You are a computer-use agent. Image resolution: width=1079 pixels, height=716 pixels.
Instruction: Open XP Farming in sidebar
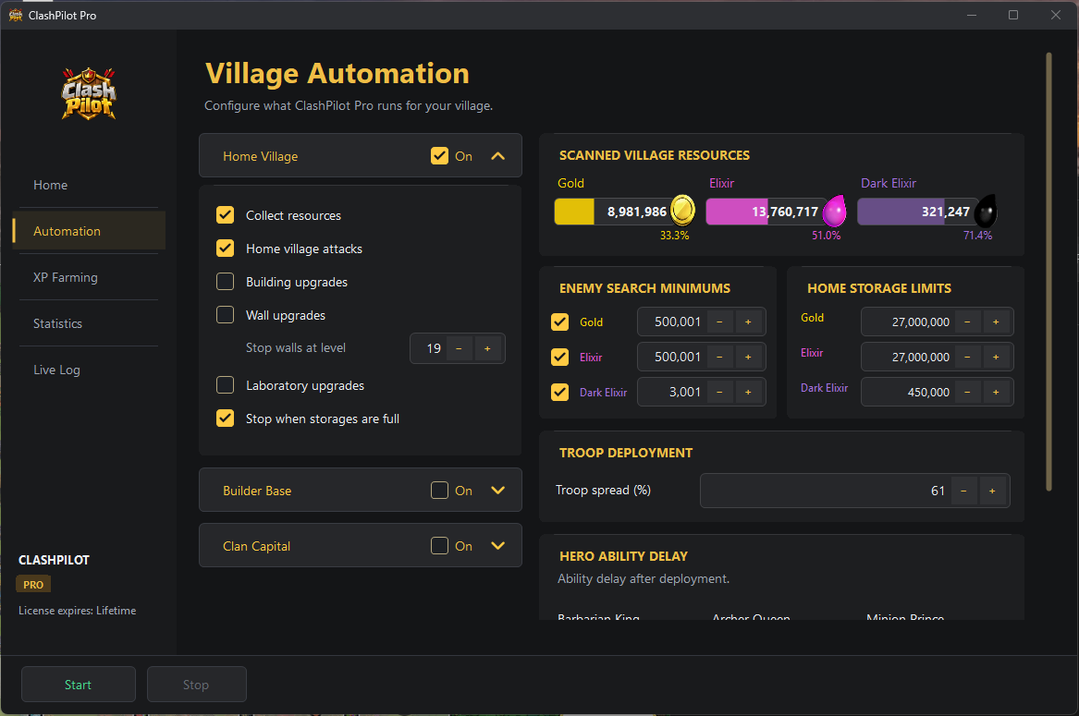89,277
